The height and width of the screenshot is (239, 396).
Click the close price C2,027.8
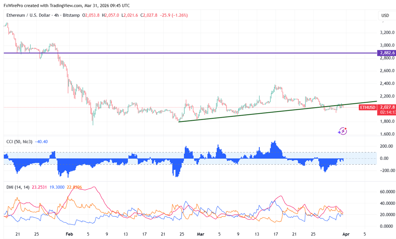pyautogui.click(x=149, y=15)
